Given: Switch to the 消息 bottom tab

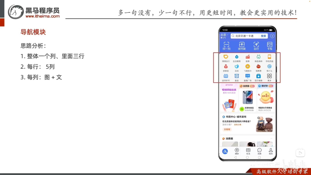Looking at the screenshot, I should tap(259, 151).
